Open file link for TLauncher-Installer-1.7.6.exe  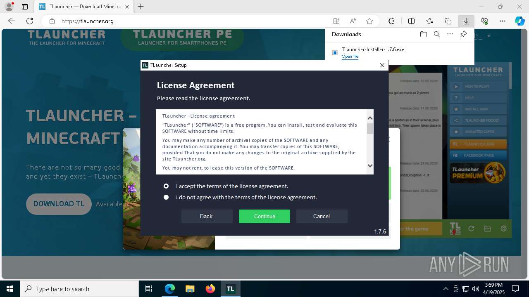pos(350,57)
